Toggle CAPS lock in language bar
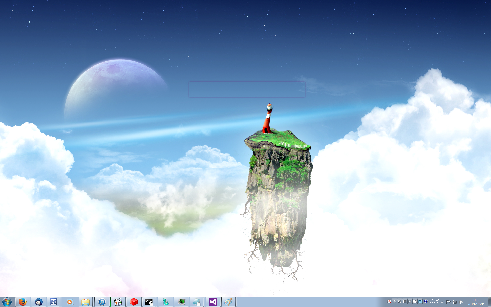491x307 pixels. point(432,300)
